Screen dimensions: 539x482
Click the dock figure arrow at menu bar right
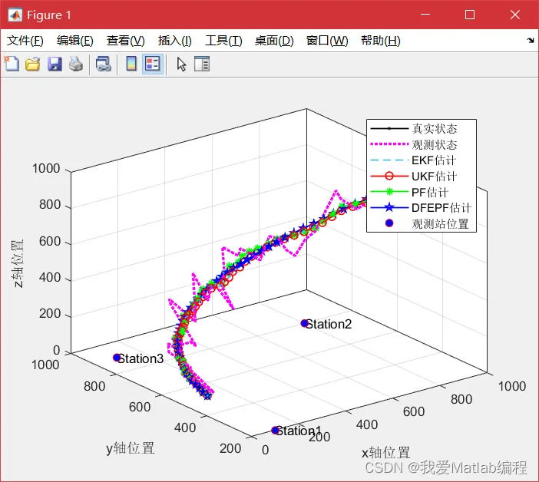pos(531,40)
